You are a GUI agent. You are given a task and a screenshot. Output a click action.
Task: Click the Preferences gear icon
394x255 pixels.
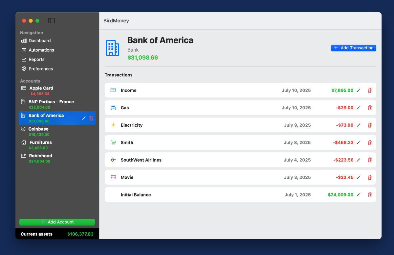pyautogui.click(x=24, y=69)
